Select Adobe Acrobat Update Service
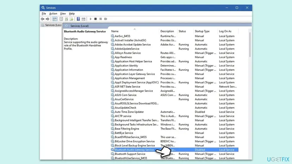Viewport: 292px width, 164px height. (x=174, y=45)
